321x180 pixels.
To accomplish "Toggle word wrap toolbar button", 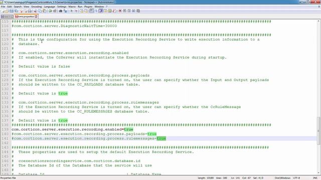I will point(91,11).
